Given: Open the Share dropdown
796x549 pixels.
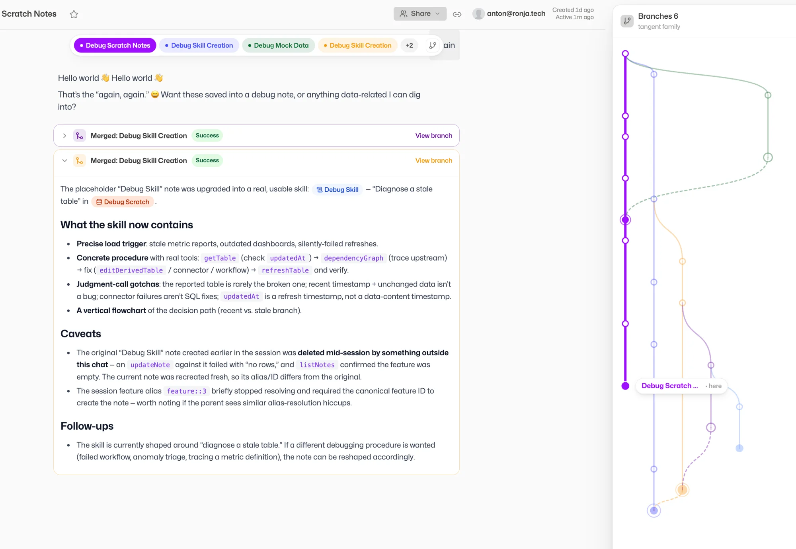Looking at the screenshot, I should point(420,14).
